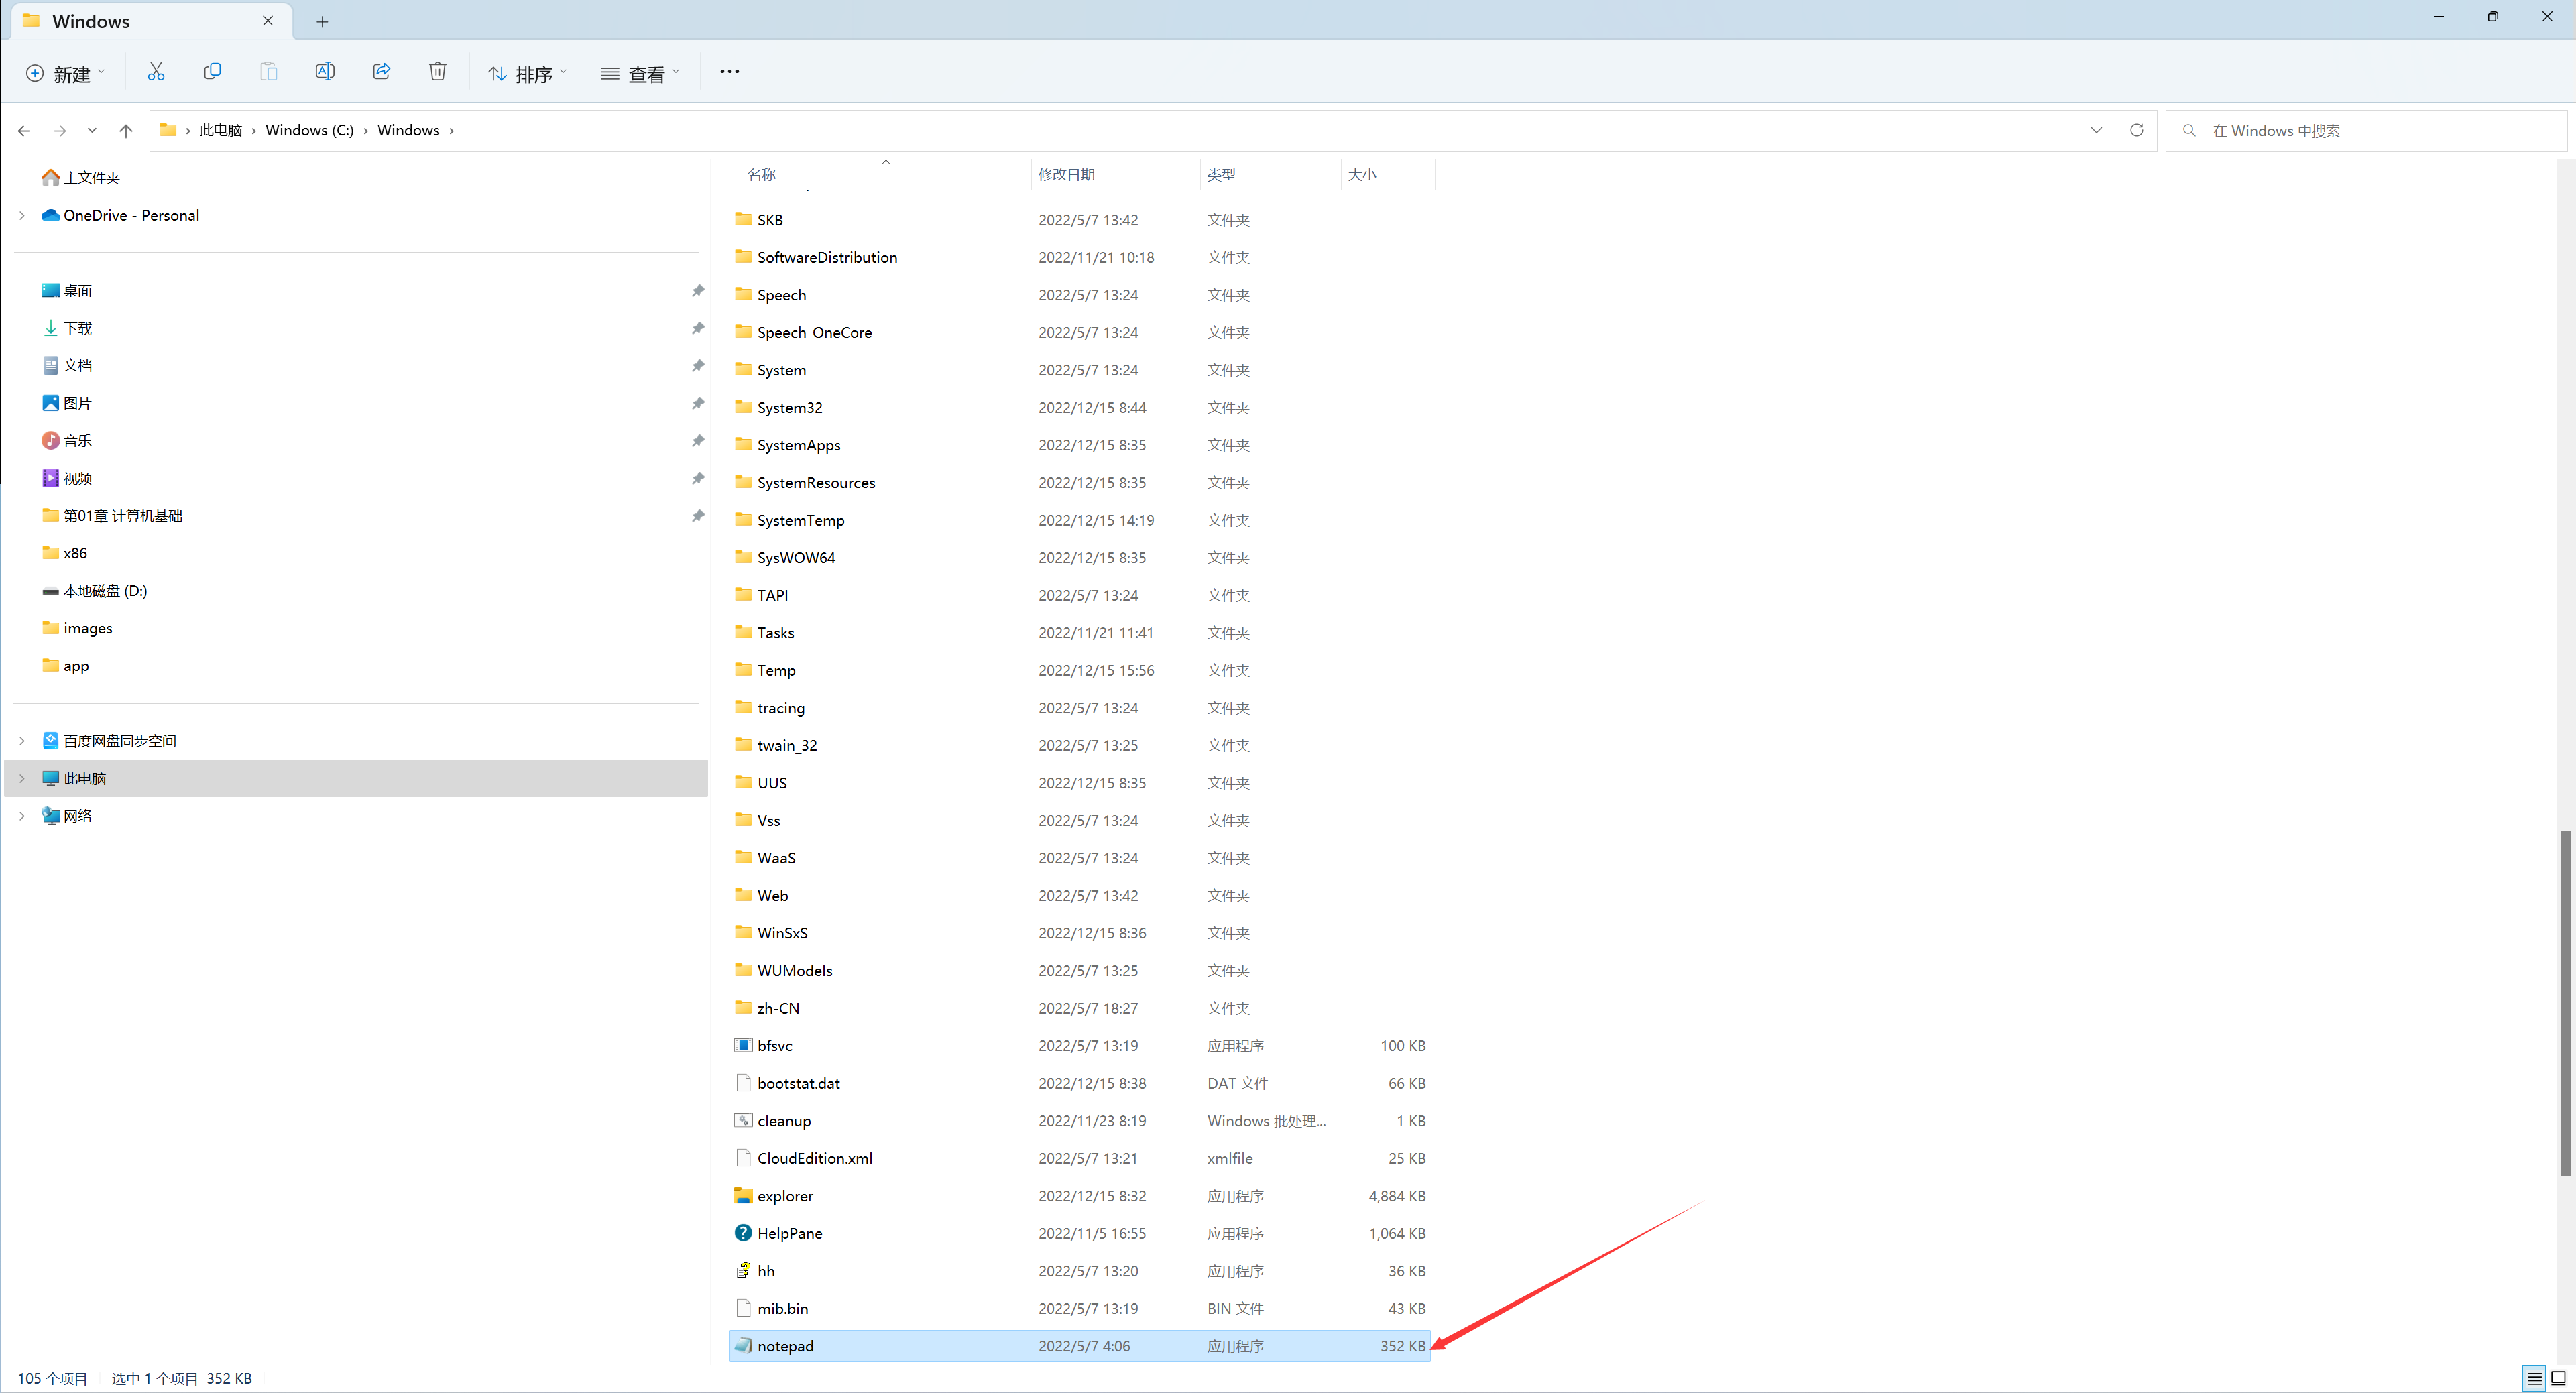Image resolution: width=2576 pixels, height=1393 pixels.
Task: Open the cleanup batch file
Action: 784,1120
